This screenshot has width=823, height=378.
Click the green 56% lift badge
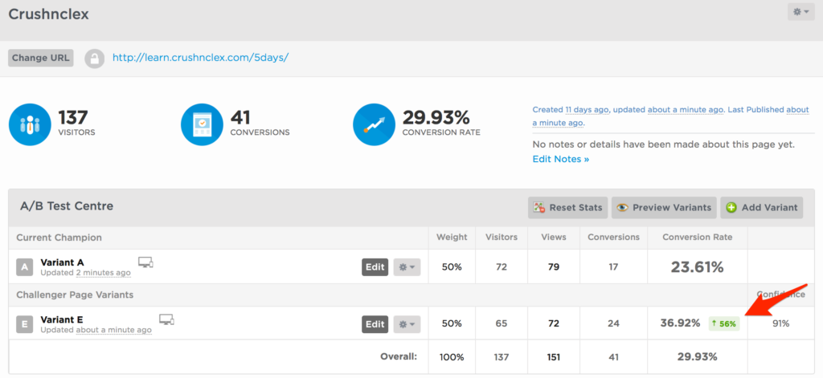tap(724, 323)
